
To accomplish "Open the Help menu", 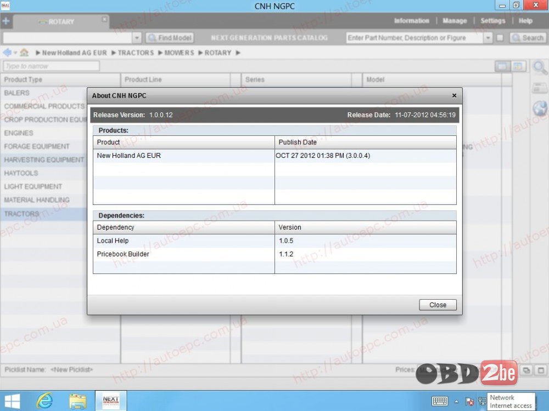I will tap(525, 21).
